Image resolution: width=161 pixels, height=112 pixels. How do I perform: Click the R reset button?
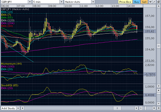point(159,108)
